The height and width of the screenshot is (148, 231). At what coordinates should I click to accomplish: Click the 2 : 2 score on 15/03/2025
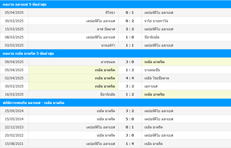click(x=130, y=29)
